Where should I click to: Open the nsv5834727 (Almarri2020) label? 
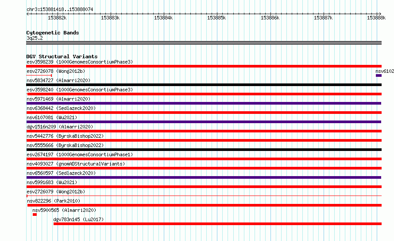58,80
